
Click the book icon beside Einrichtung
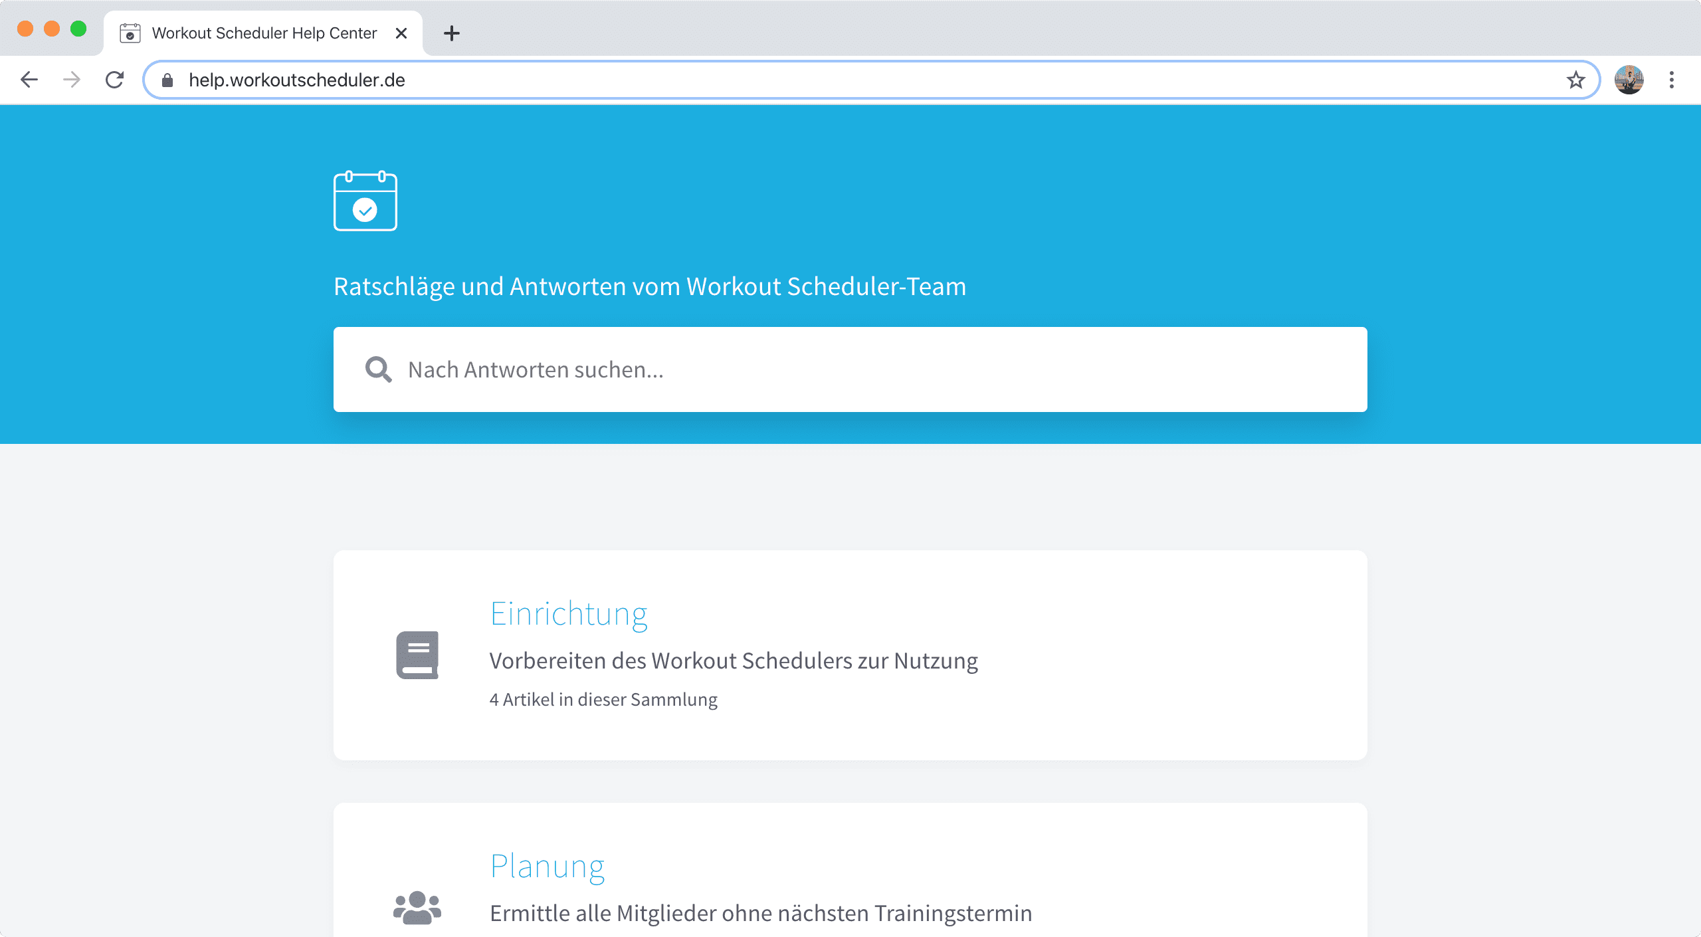pos(417,655)
